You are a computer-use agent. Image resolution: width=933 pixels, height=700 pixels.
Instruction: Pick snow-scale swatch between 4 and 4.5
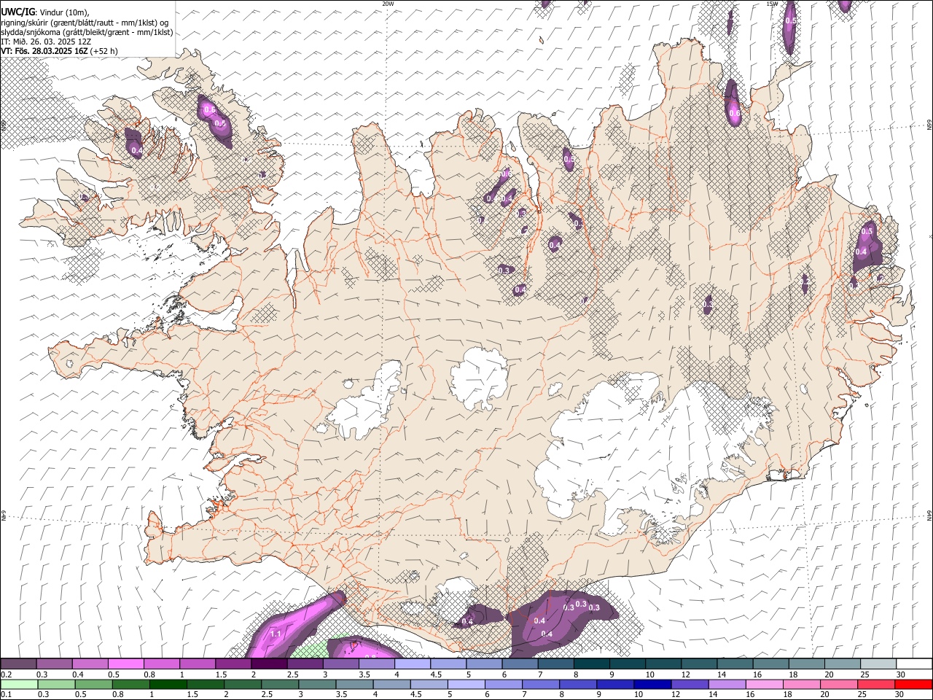(x=413, y=664)
